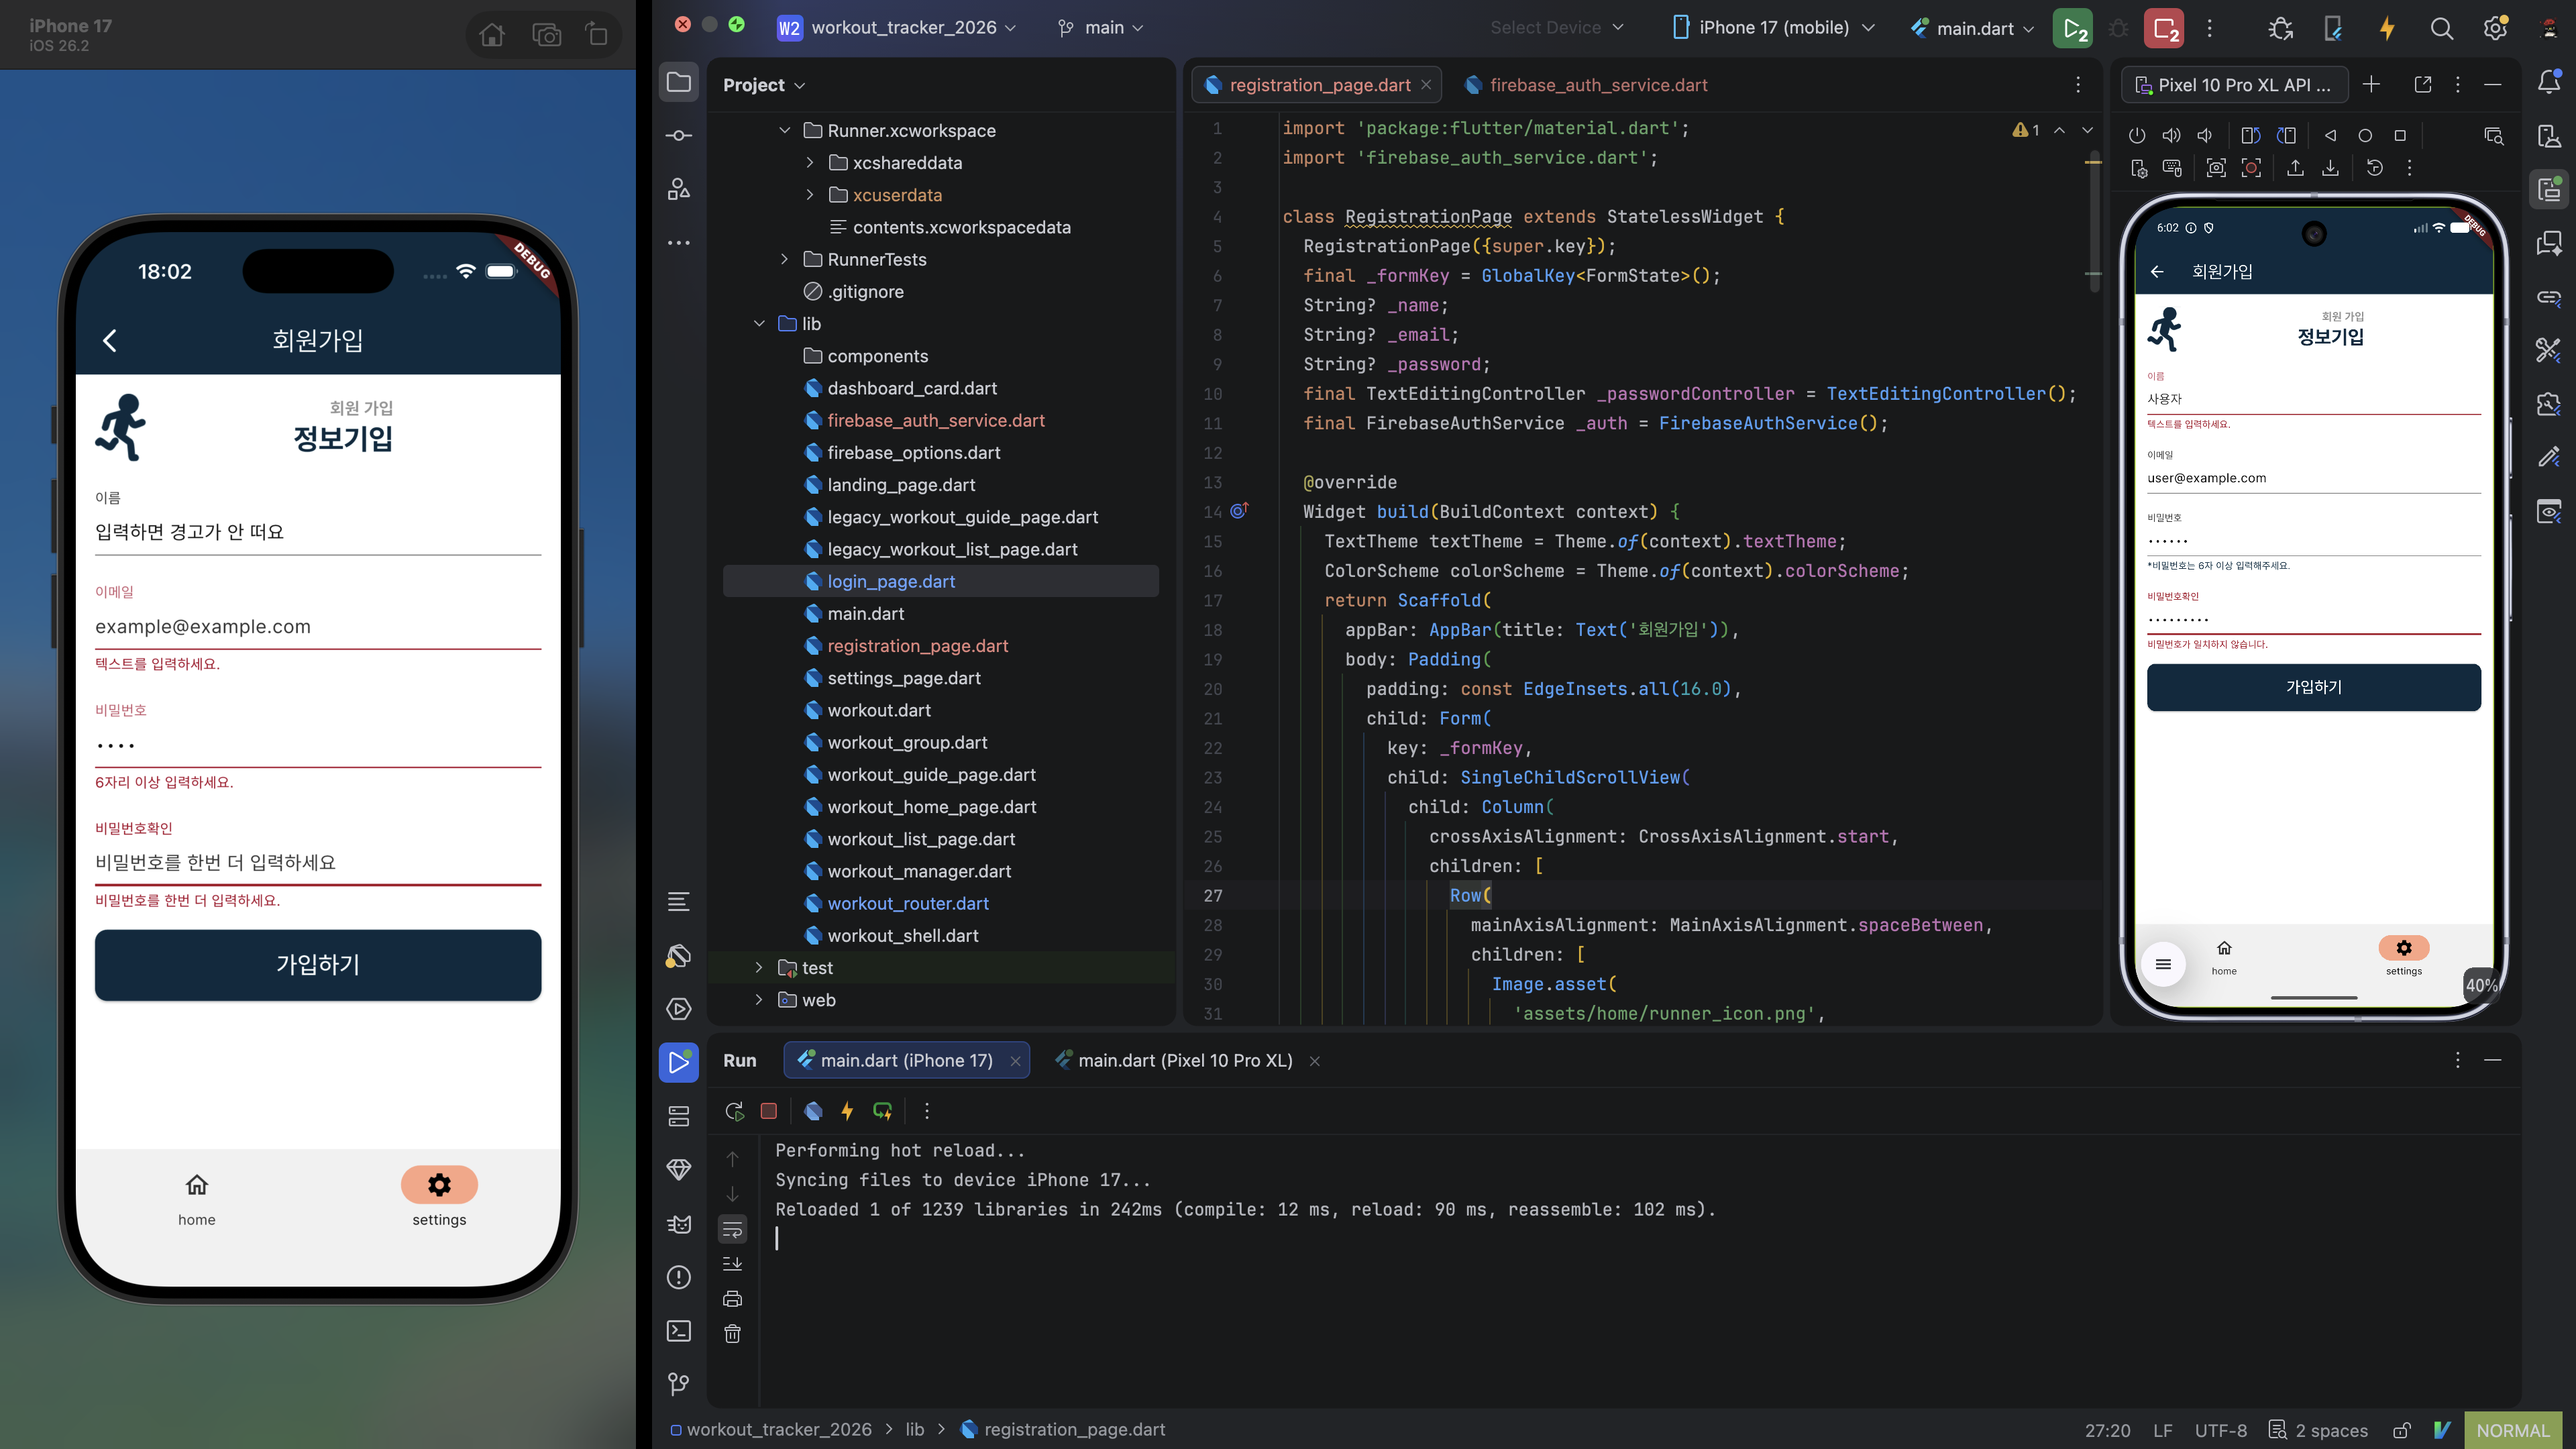Toggle debug mode bug icon in toolbar

[x=2118, y=28]
